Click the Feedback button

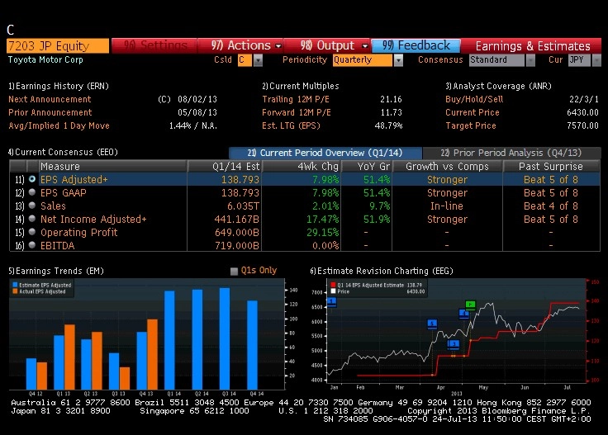pos(416,45)
